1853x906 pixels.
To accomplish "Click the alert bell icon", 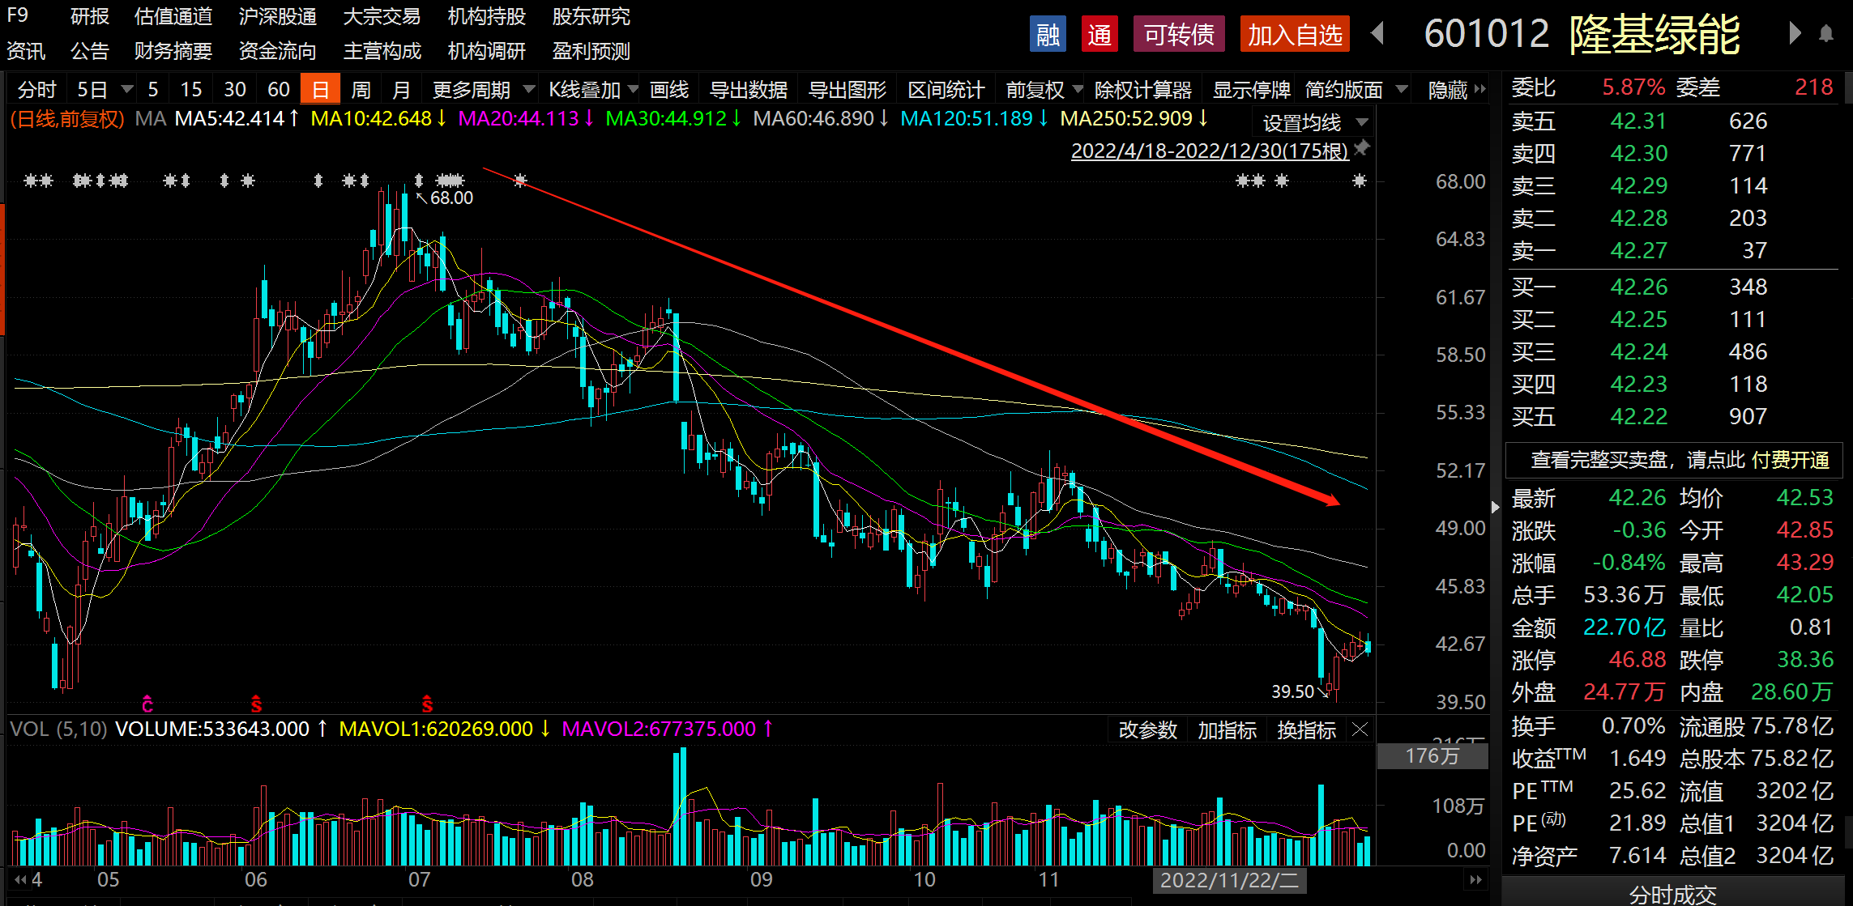I will tap(1825, 34).
